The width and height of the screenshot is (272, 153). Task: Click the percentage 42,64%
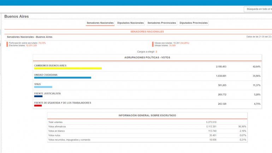[x=256, y=67]
